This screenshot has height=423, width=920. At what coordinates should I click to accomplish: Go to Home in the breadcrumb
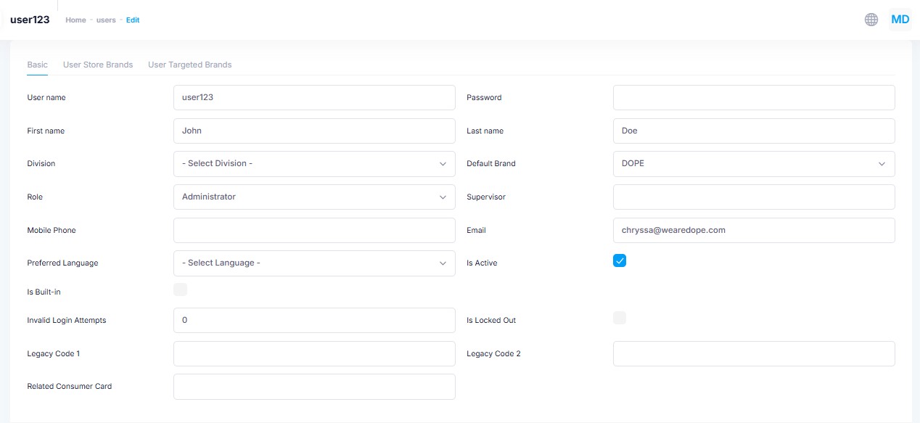coord(75,20)
